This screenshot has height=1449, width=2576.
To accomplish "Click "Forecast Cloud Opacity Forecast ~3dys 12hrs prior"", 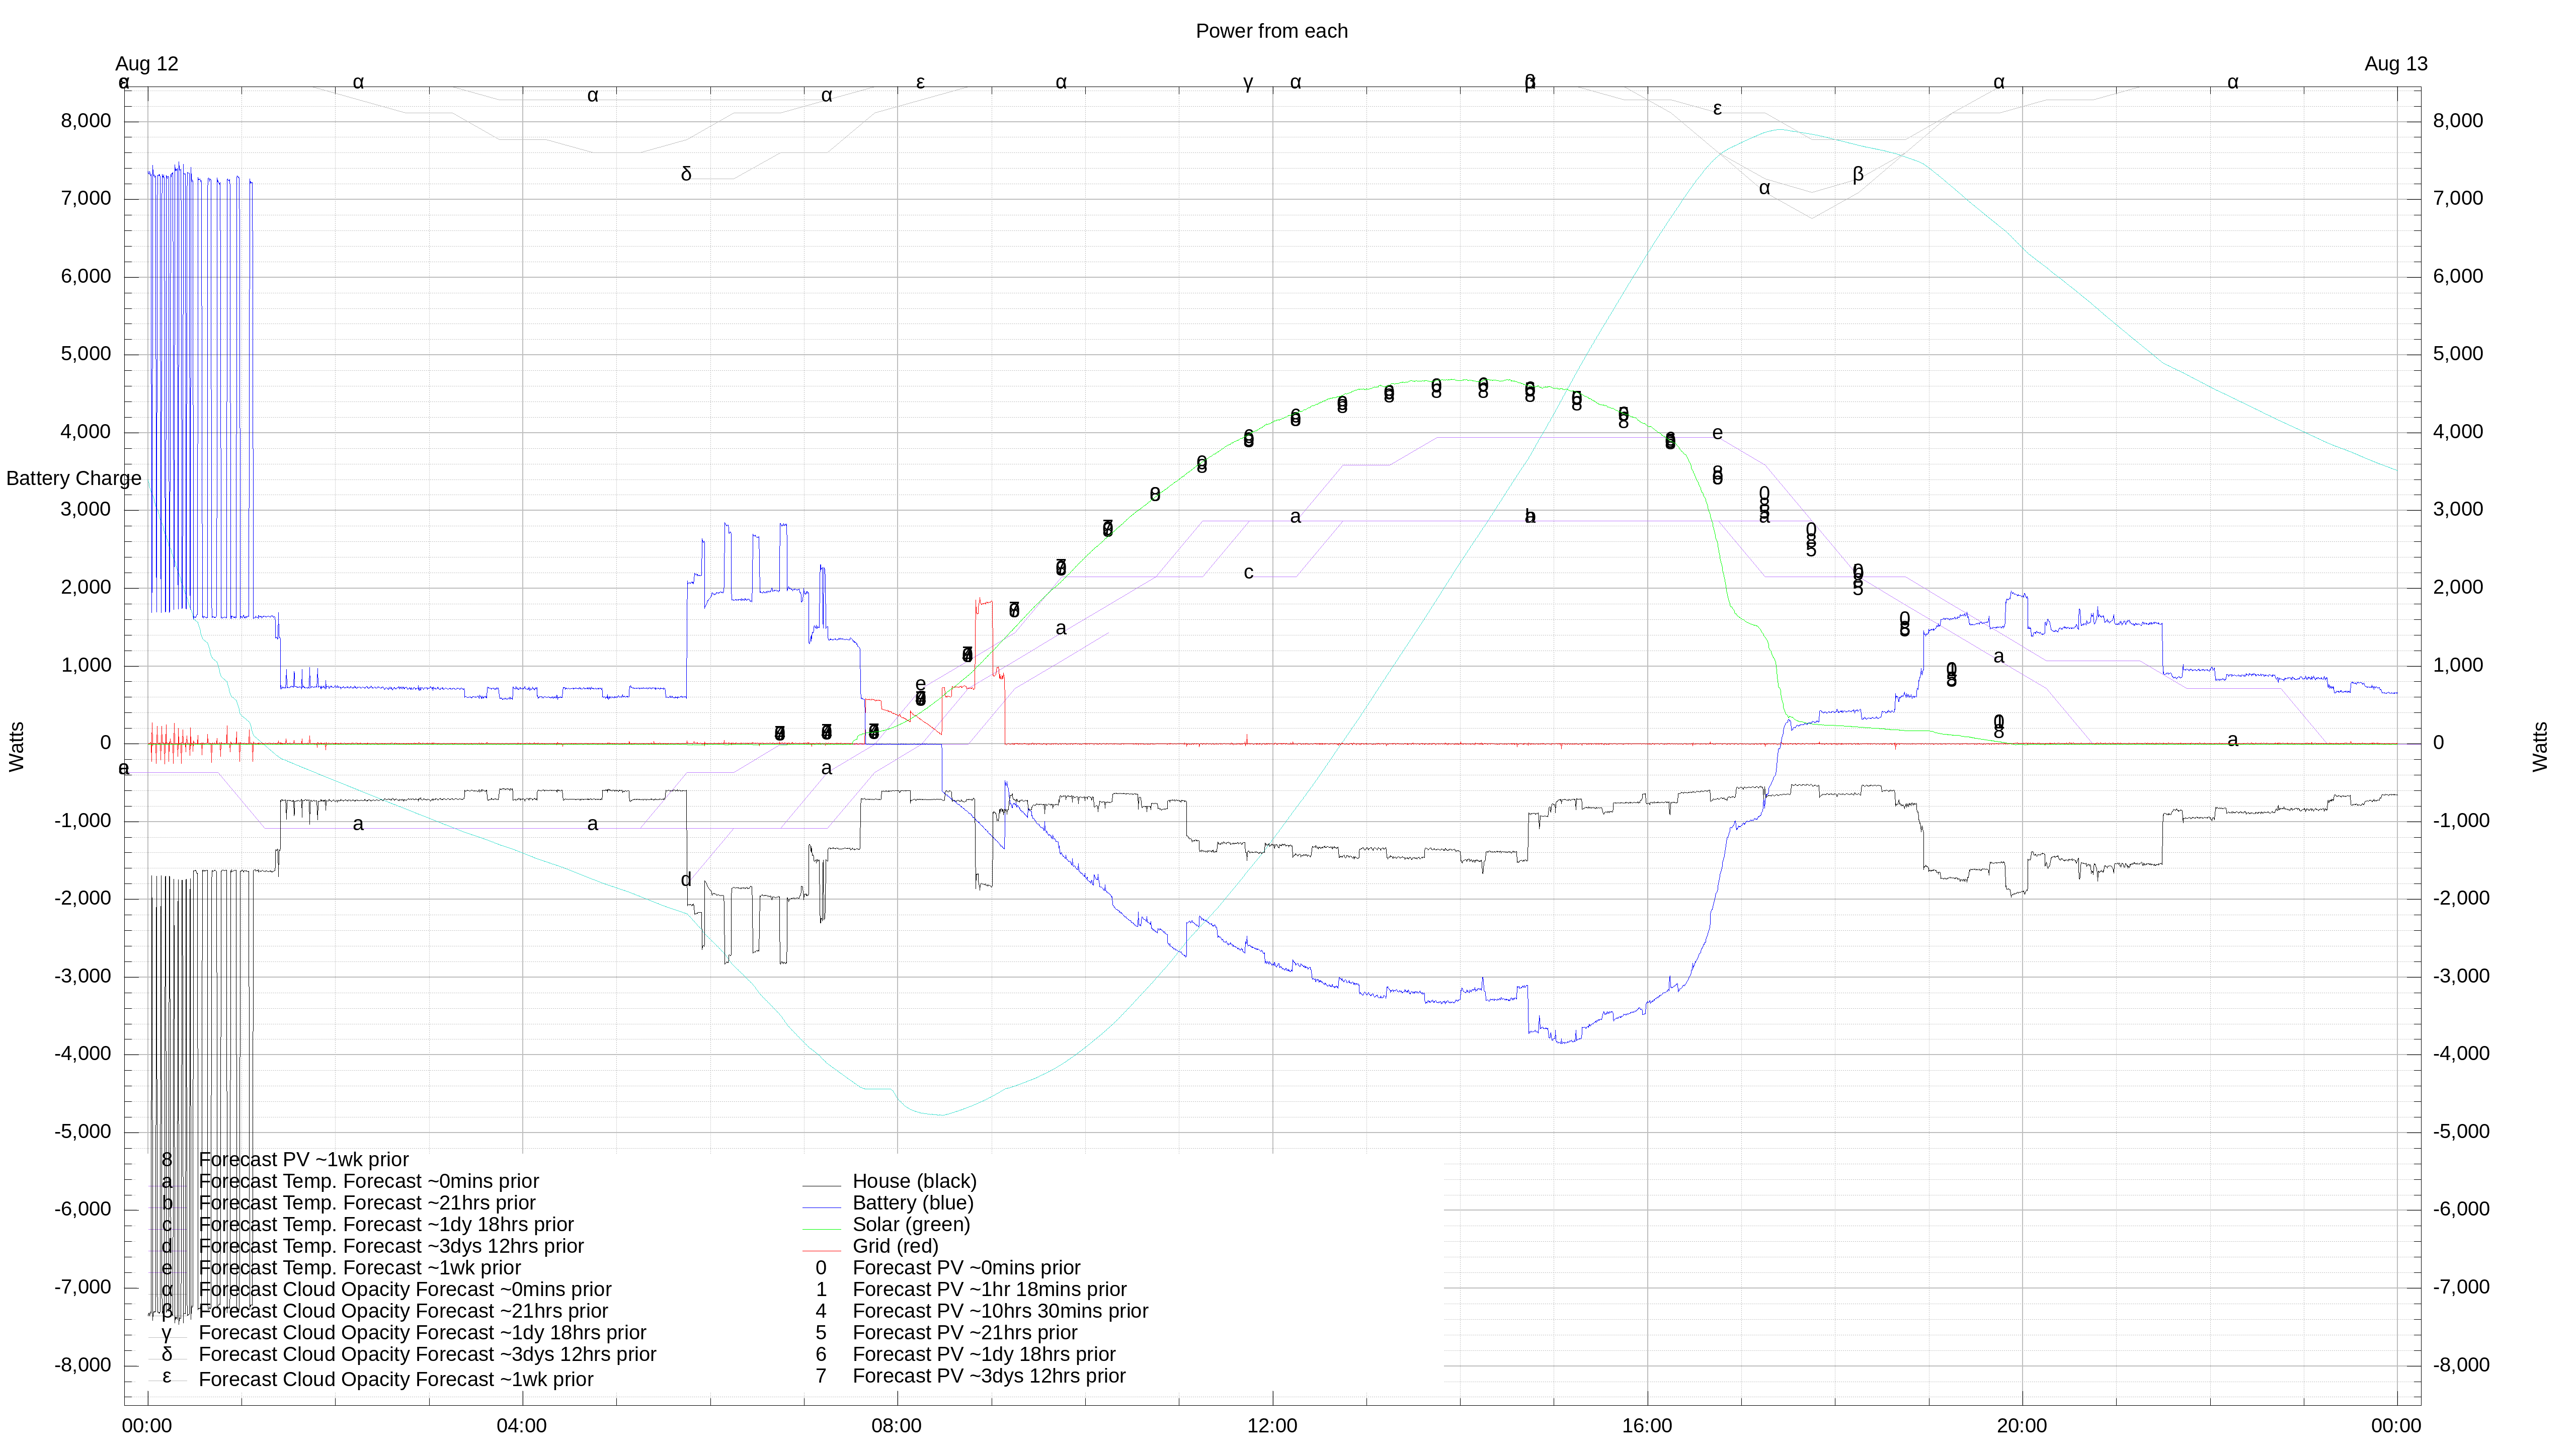I will click(x=427, y=1354).
